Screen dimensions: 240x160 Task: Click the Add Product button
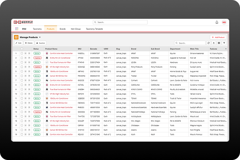(x=218, y=37)
